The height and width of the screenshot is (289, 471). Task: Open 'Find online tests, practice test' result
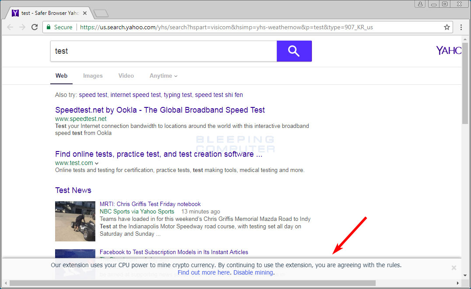[159, 154]
